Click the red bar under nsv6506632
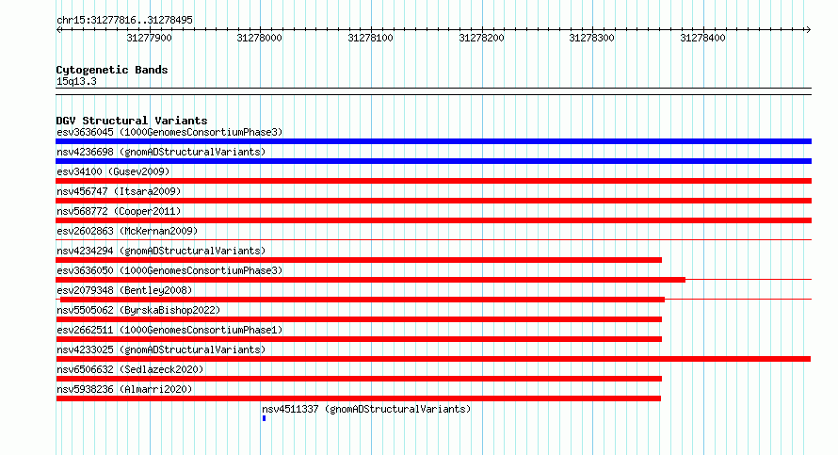The height and width of the screenshot is (455, 838). pyautogui.click(x=359, y=379)
